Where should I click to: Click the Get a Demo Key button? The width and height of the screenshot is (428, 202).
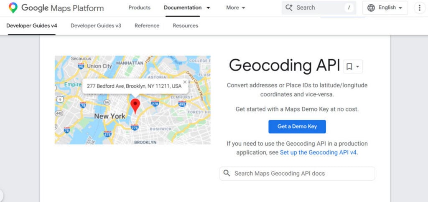point(297,126)
